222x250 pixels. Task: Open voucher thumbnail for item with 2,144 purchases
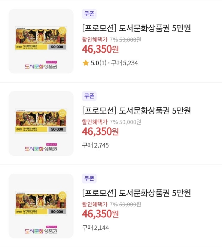coord(41,206)
